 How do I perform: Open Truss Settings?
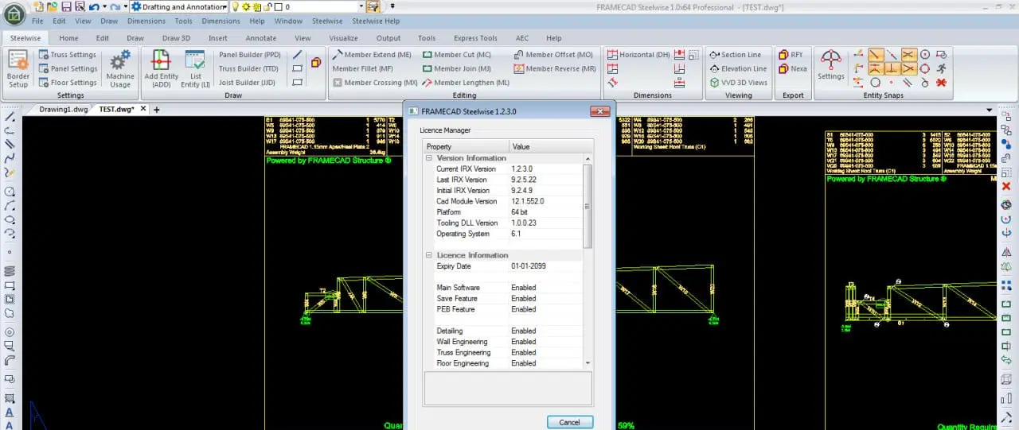[x=68, y=55]
